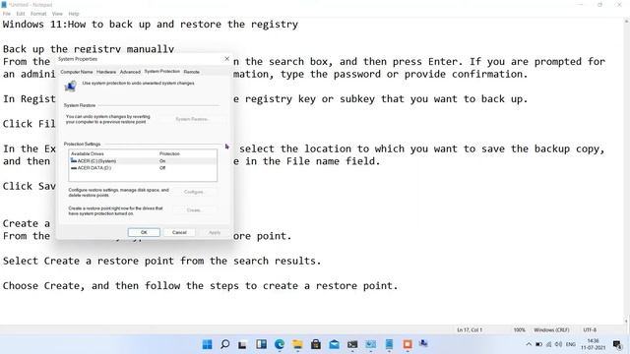
Task: Open volume speaker tray icon
Action: (558, 344)
